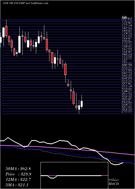Click inside the MACD inset chart box
The width and height of the screenshot is (135, 189).
pyautogui.click(x=74, y=175)
